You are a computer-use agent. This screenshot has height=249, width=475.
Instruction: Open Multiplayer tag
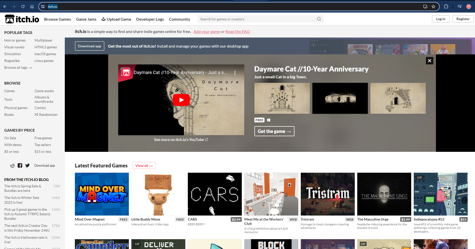coord(43,40)
